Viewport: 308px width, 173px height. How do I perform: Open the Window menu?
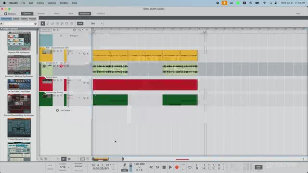coord(64,3)
